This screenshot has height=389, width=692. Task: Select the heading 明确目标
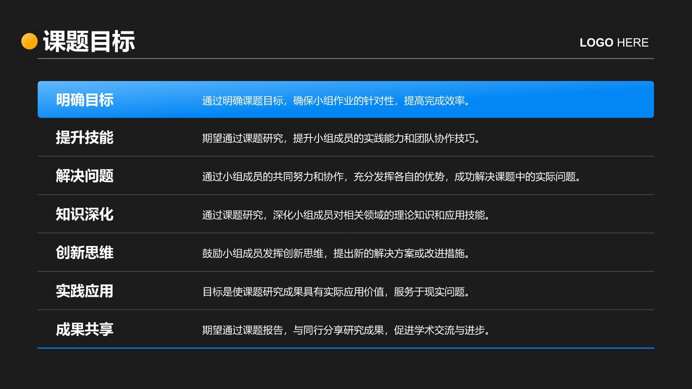click(85, 100)
